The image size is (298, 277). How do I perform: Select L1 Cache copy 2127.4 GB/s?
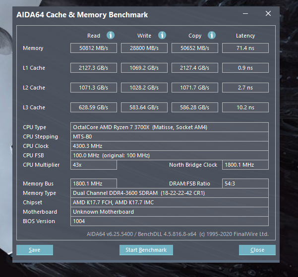194,68
